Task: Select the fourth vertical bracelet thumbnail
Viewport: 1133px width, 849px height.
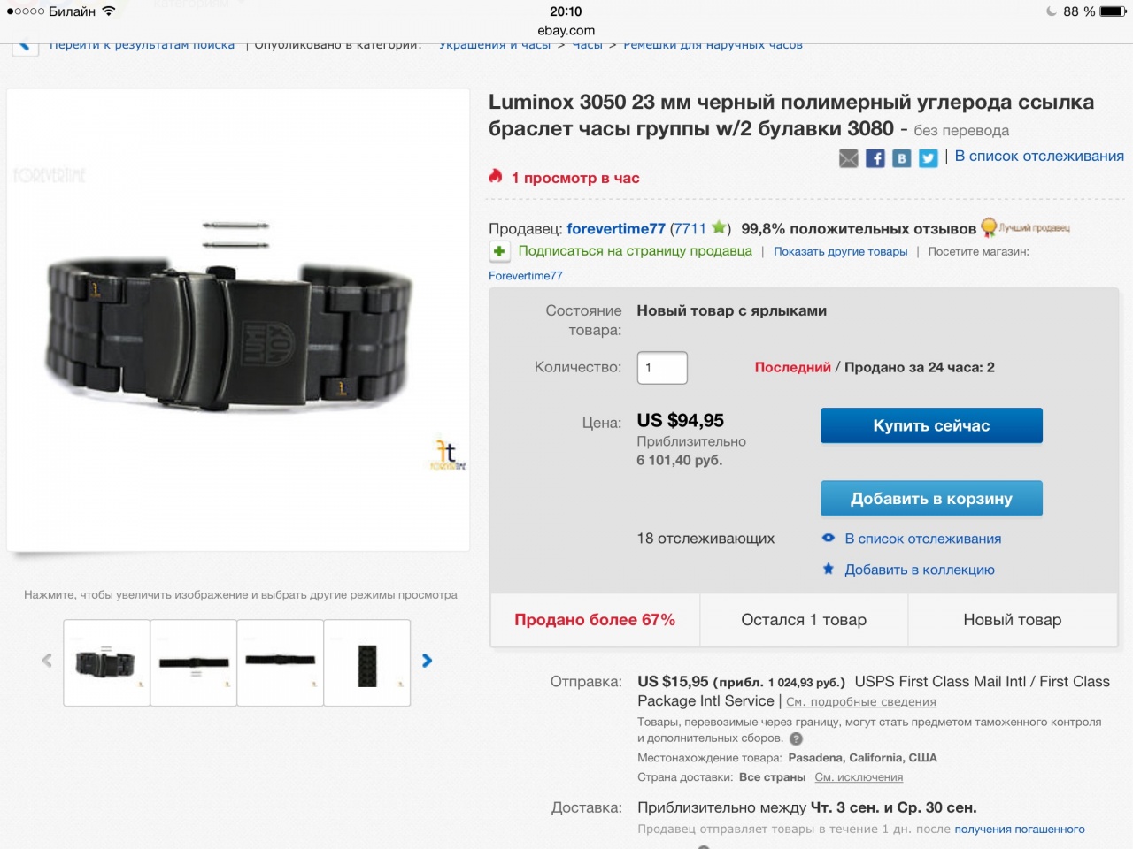Action: click(367, 662)
